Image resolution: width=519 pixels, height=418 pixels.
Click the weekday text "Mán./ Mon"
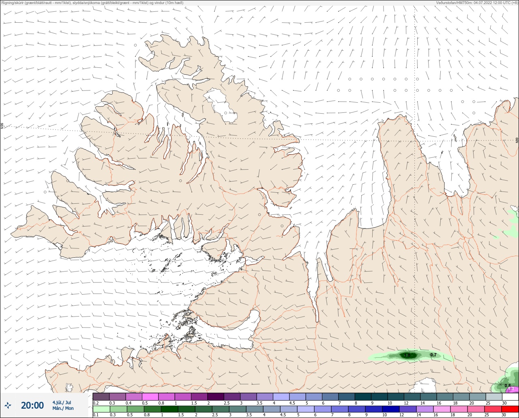click(x=63, y=408)
